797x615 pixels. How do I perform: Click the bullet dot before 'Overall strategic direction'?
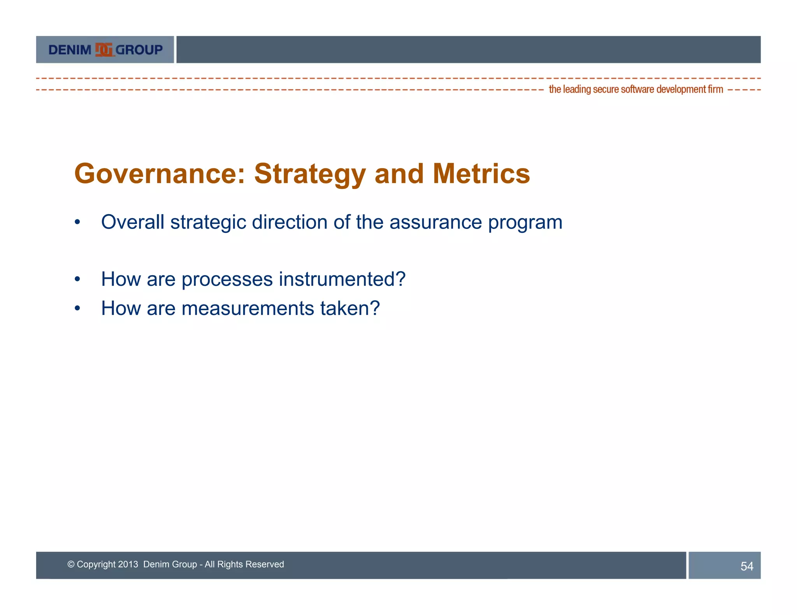point(77,222)
